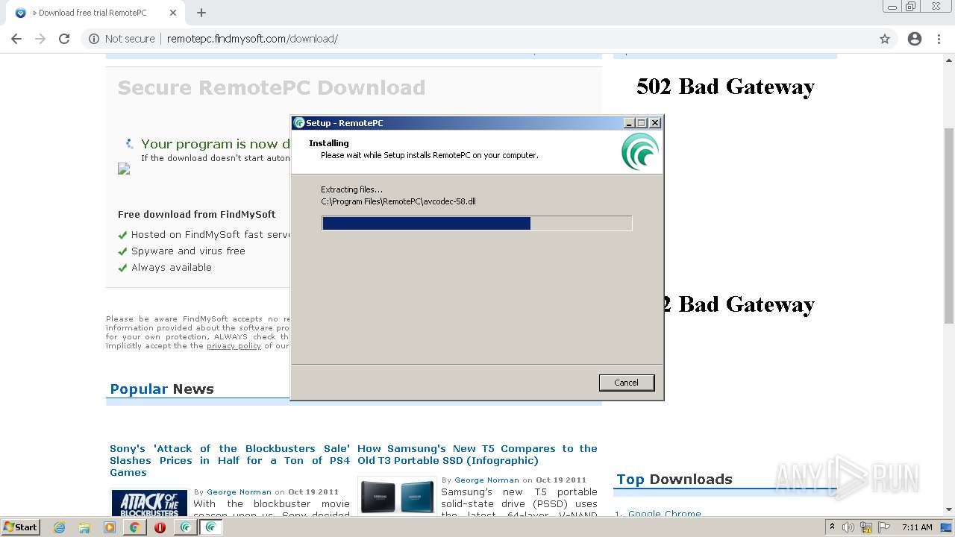Open Opera from the taskbar
This screenshot has height=537, width=955.
(160, 527)
